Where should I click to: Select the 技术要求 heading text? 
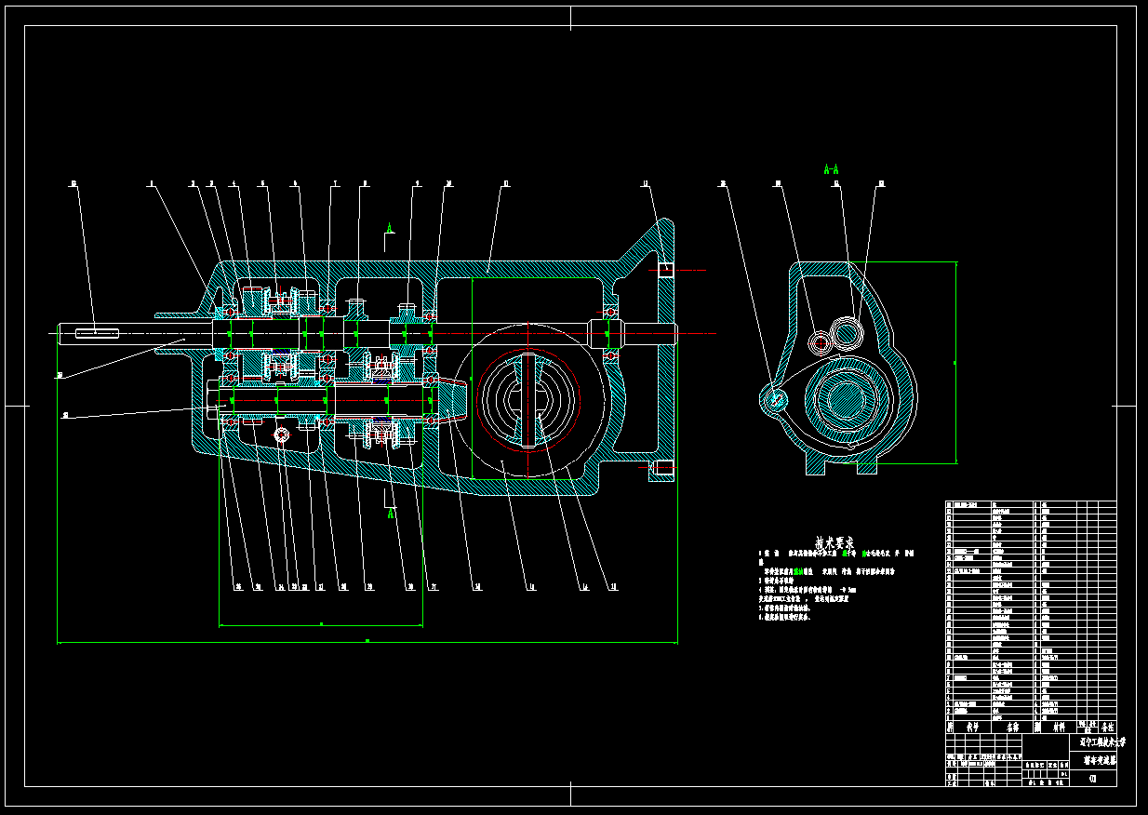(834, 541)
